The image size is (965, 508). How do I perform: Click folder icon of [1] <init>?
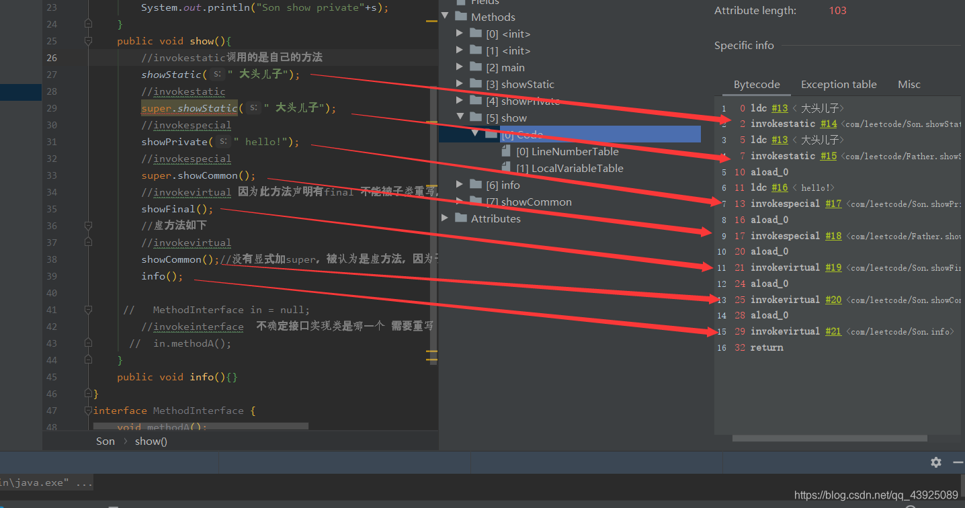coord(476,50)
